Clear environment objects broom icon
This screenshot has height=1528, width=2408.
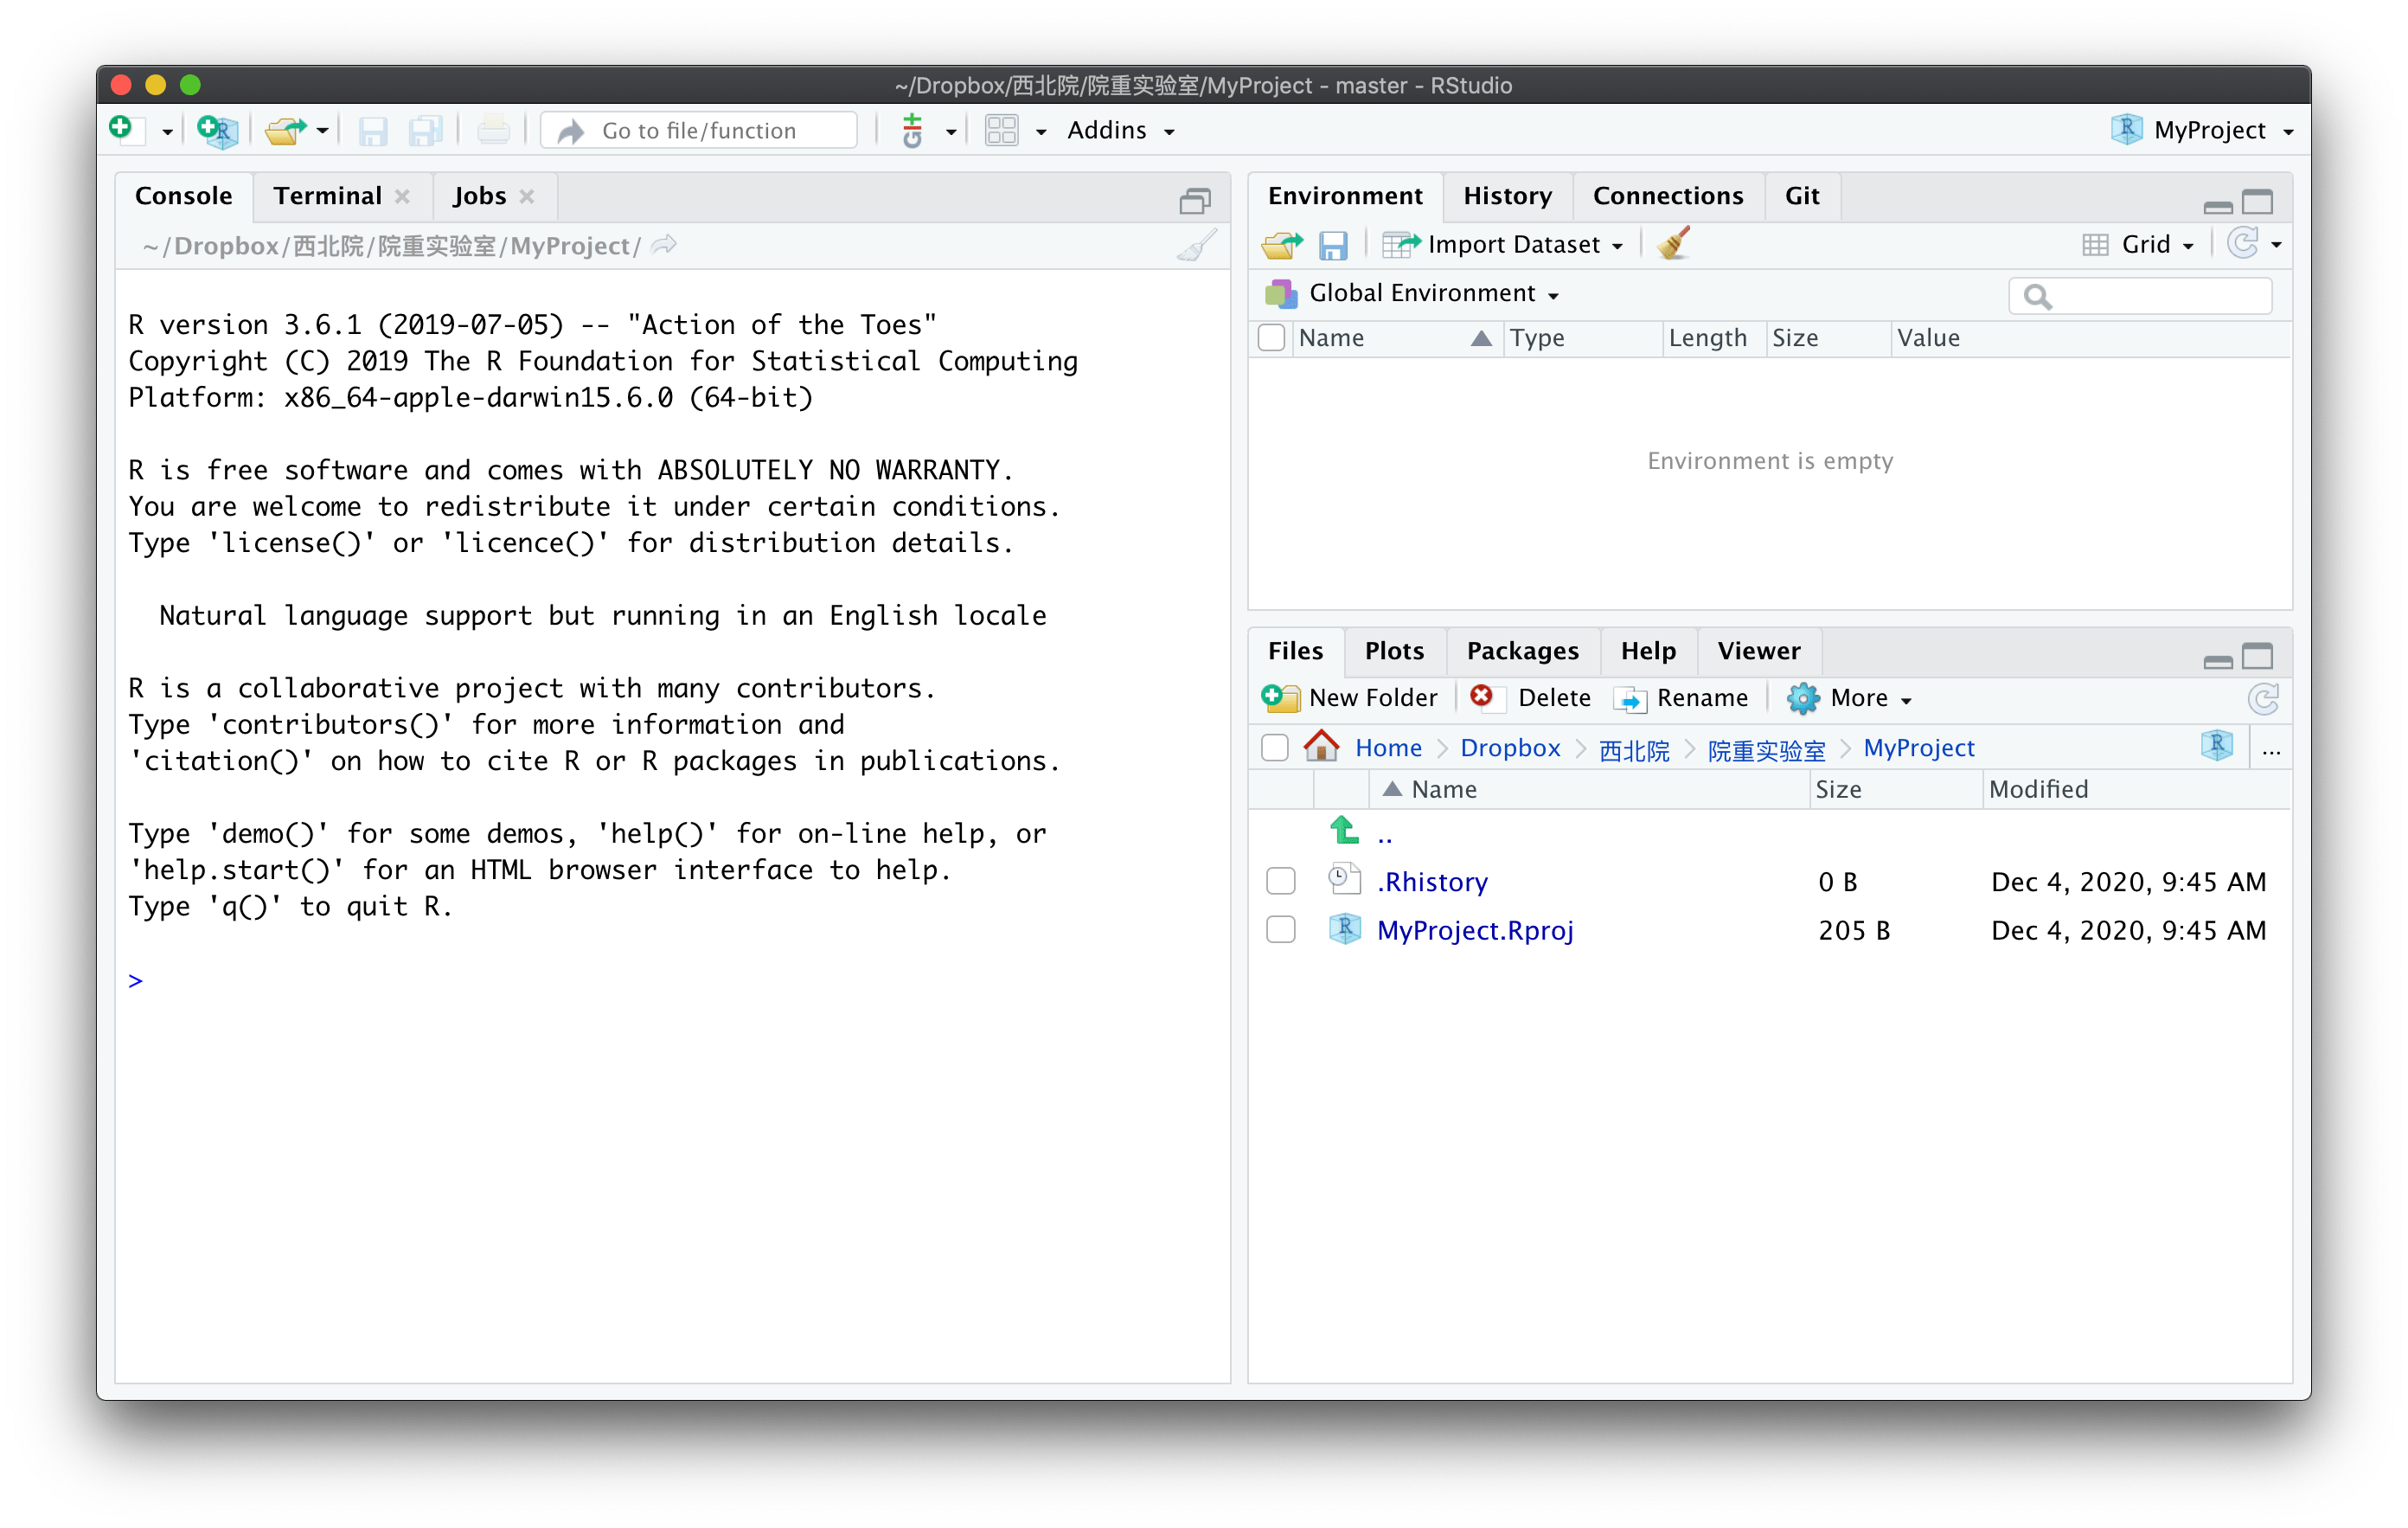point(1673,243)
